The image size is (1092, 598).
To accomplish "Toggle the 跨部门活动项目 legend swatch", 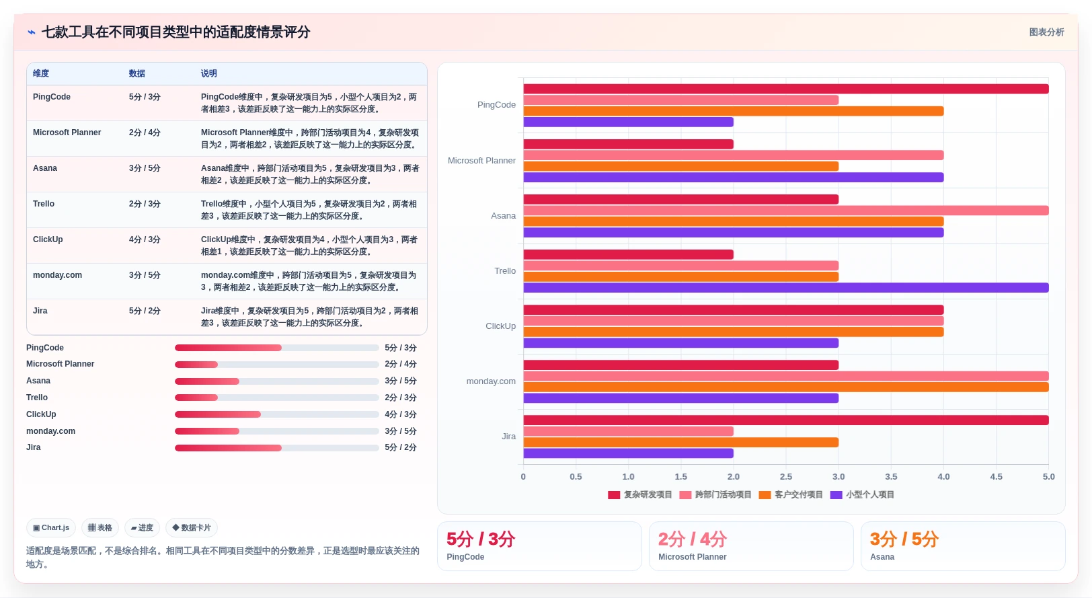I will (x=685, y=495).
